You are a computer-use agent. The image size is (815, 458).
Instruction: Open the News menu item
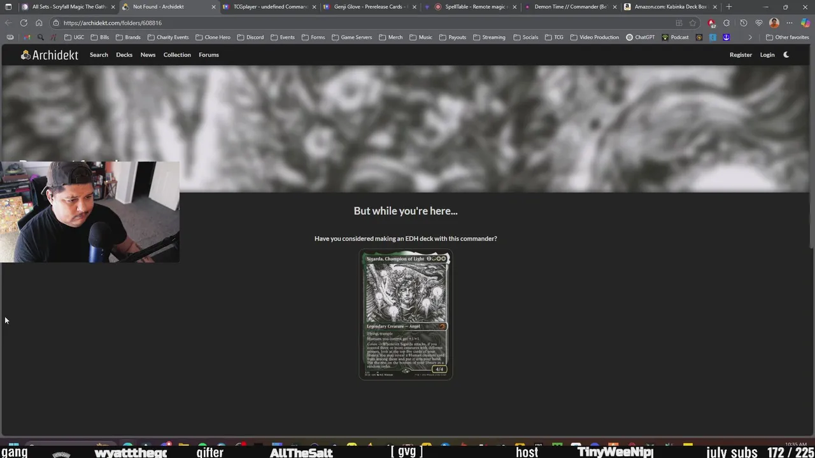[x=148, y=55]
